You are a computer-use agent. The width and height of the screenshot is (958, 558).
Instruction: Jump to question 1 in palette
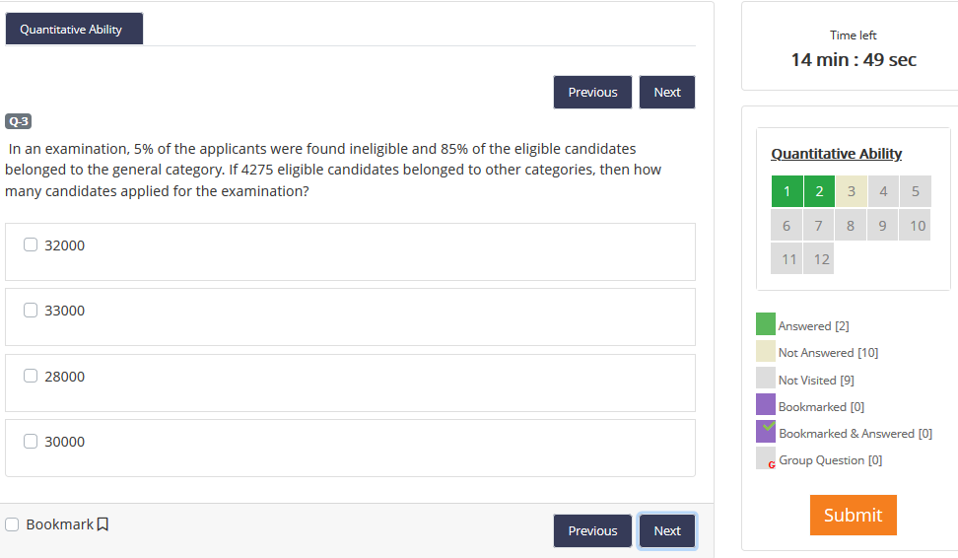point(787,191)
